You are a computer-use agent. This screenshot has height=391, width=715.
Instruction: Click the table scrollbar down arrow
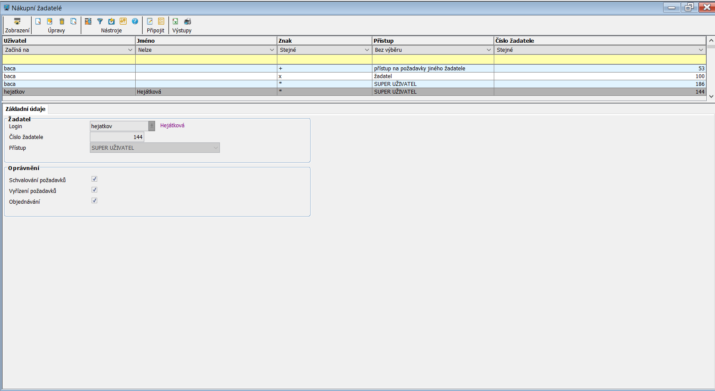pos(711,97)
